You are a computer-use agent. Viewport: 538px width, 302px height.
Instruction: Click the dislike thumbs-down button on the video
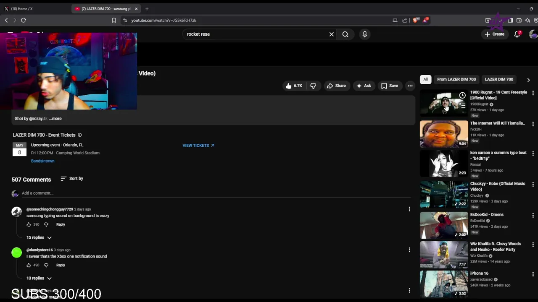313,86
